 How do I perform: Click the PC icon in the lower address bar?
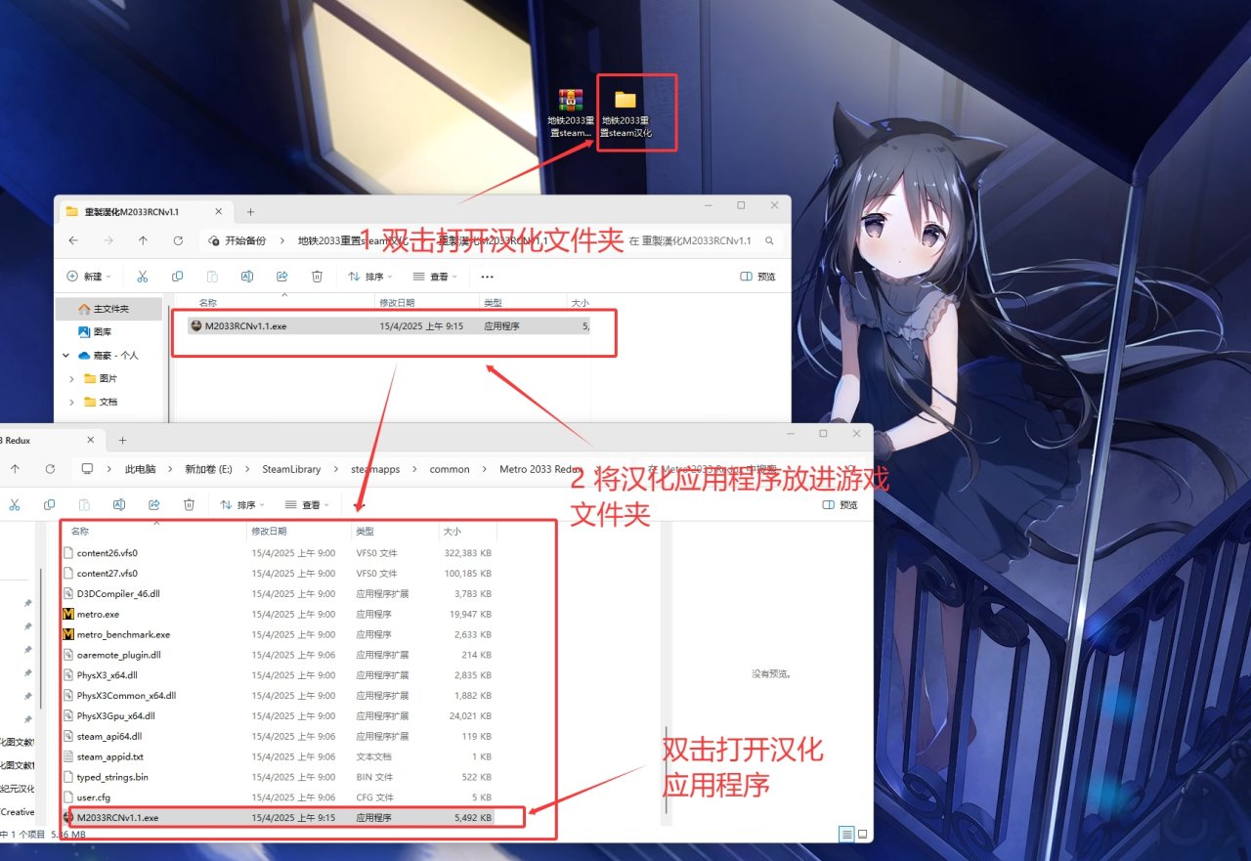(87, 469)
